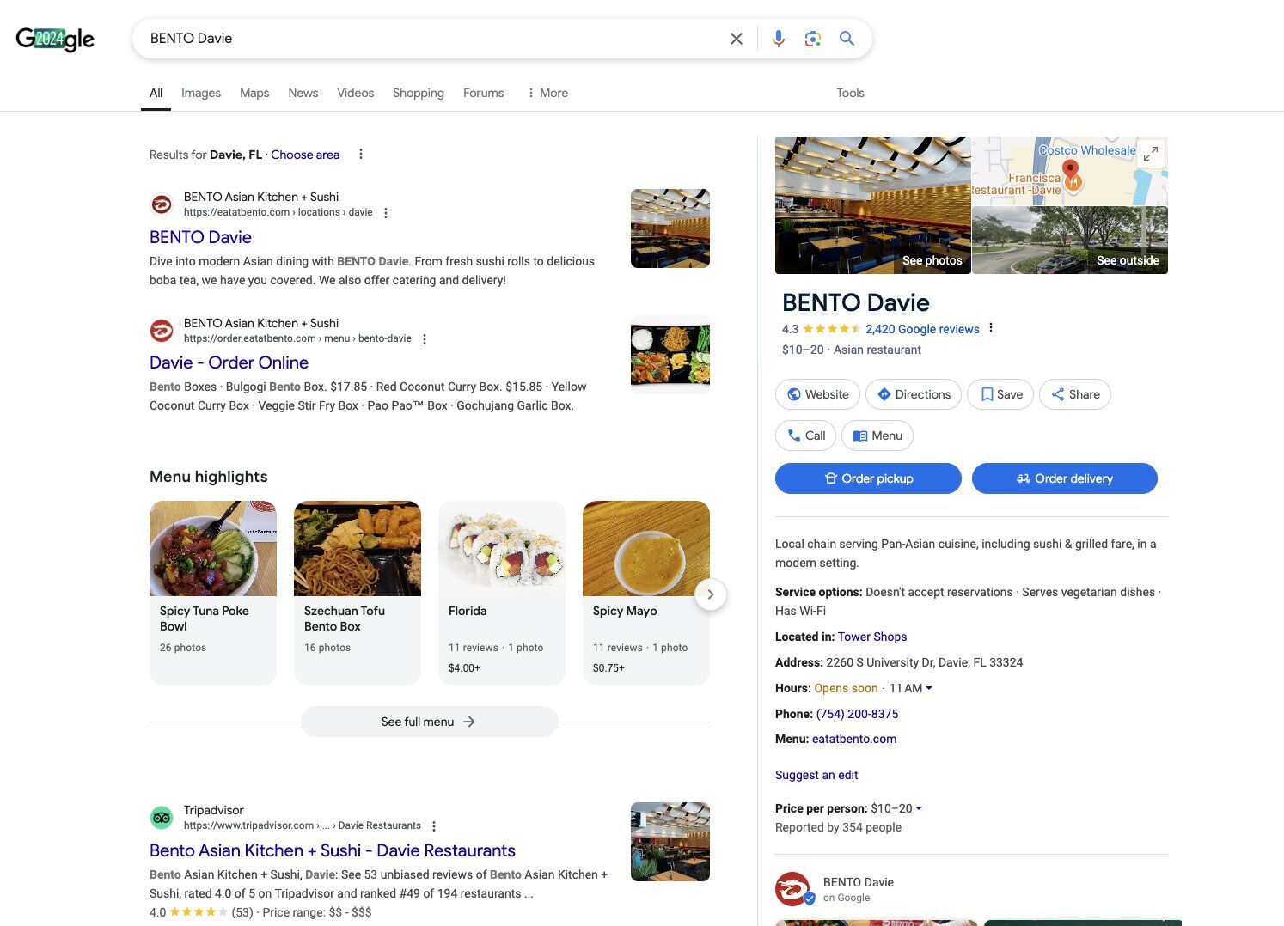This screenshot has height=926, width=1284.
Task: Click the BENTO Davie profile logo on Google
Action: tap(792, 889)
